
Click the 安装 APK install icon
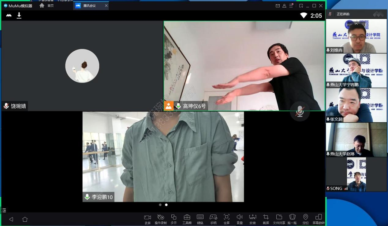[x=252, y=217]
